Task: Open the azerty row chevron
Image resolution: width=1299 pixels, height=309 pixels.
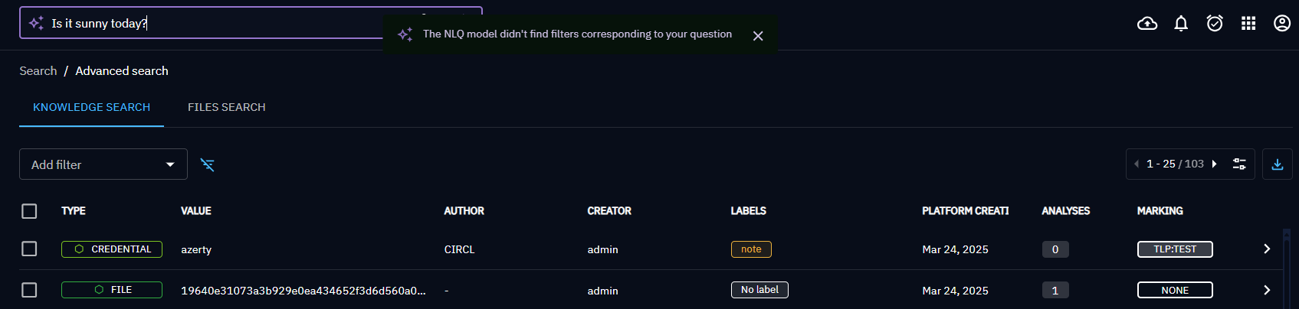Action: pyautogui.click(x=1267, y=249)
